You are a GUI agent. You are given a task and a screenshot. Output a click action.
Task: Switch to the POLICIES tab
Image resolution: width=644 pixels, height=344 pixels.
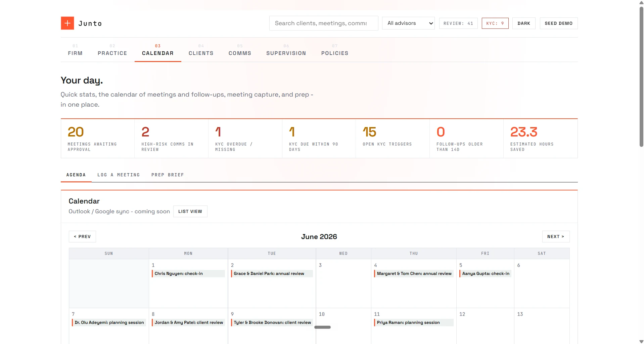(335, 50)
